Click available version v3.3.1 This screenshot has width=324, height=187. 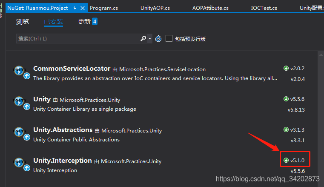(298, 140)
